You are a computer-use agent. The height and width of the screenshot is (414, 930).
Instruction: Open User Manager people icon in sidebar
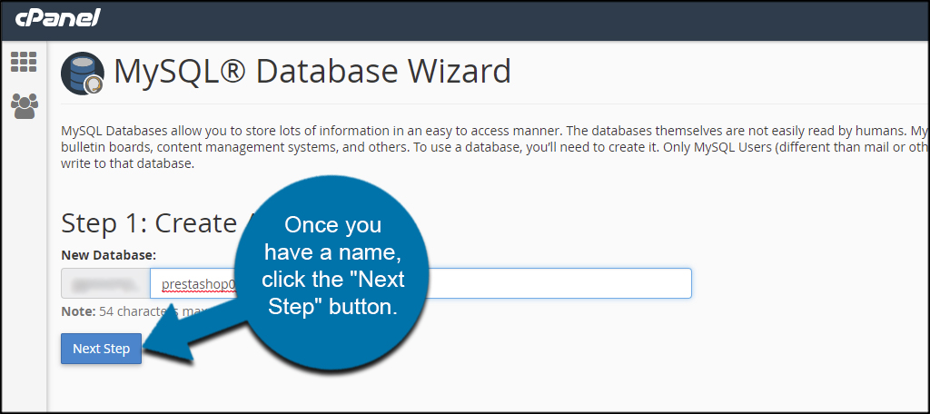pyautogui.click(x=25, y=106)
